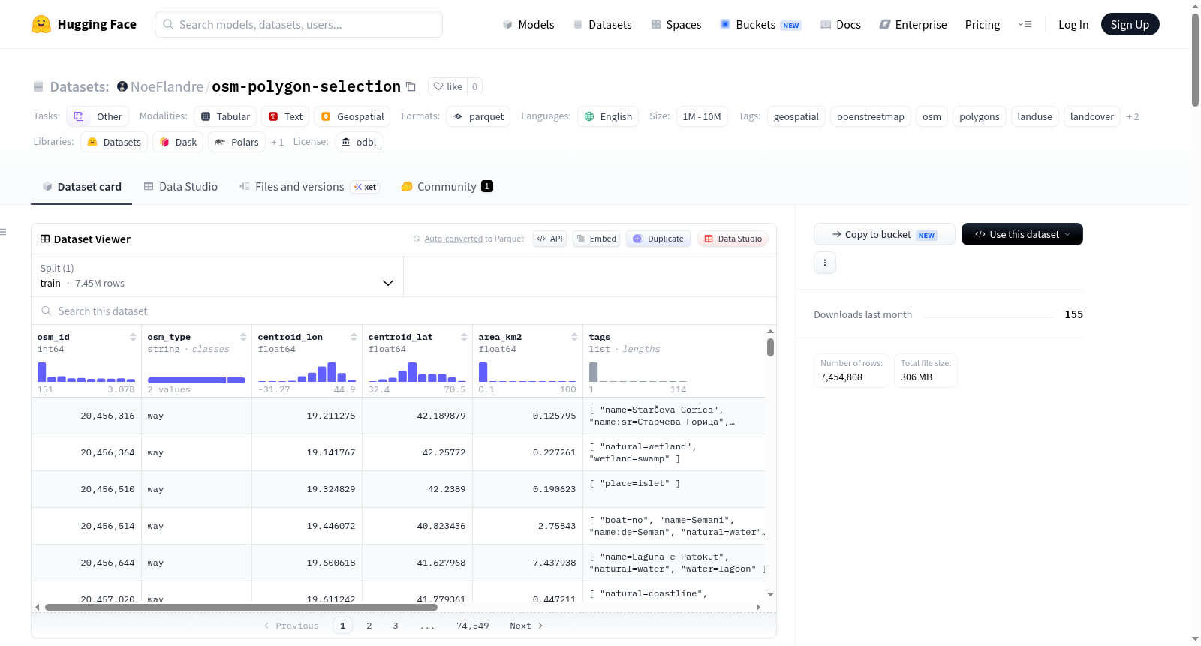The width and height of the screenshot is (1201, 646).
Task: Open the Community tab
Action: (x=447, y=187)
